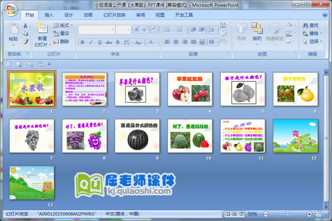
Task: Decrease font size with smaller A
Action: pyautogui.click(x=144, y=29)
